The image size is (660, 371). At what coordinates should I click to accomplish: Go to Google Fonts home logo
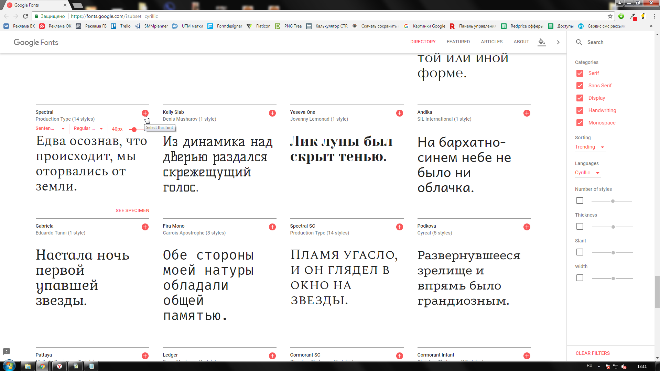pyautogui.click(x=36, y=42)
